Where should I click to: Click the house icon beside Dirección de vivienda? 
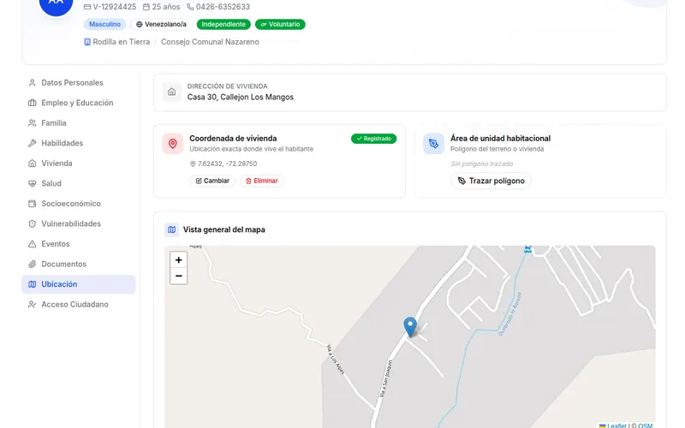[x=172, y=92]
